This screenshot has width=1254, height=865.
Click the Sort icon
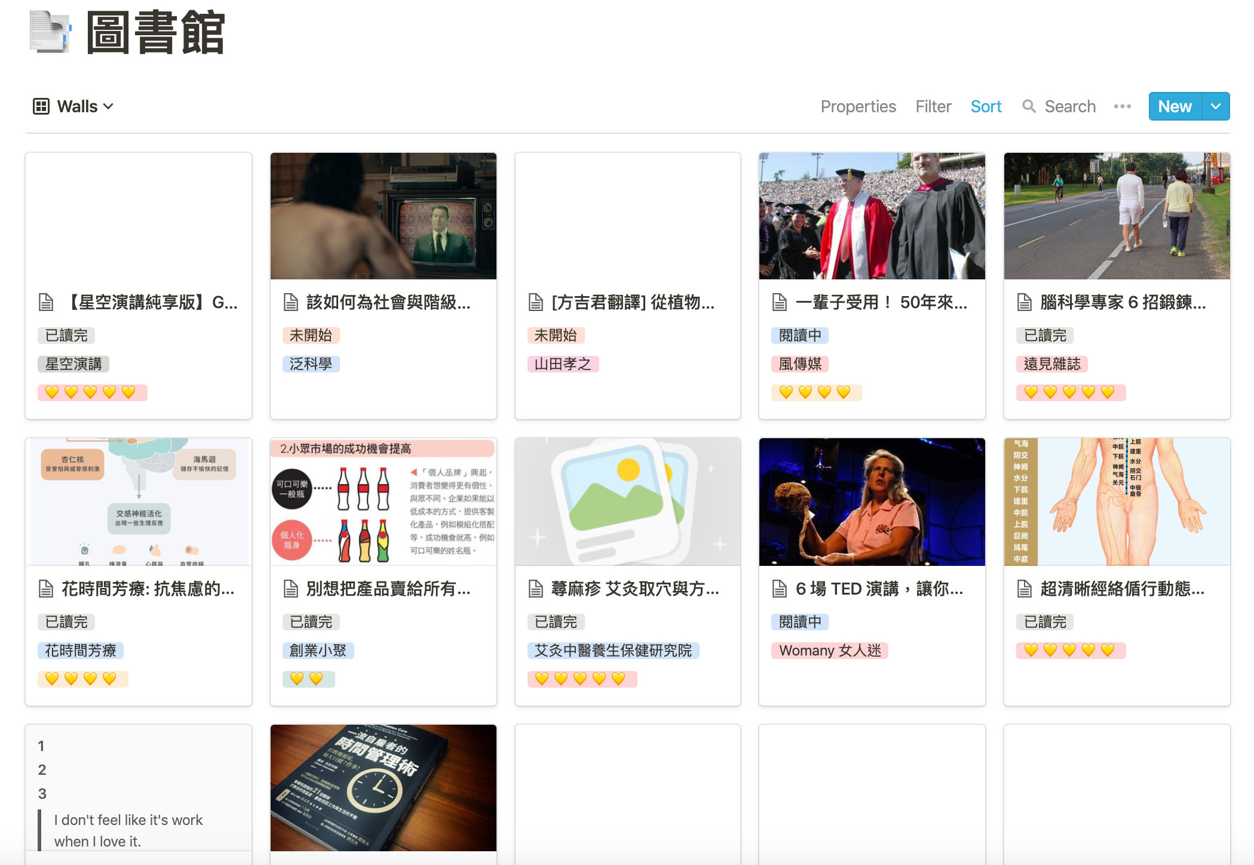click(x=985, y=106)
